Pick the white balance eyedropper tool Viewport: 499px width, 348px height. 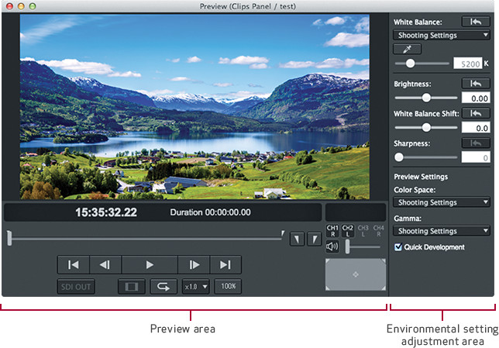[407, 49]
